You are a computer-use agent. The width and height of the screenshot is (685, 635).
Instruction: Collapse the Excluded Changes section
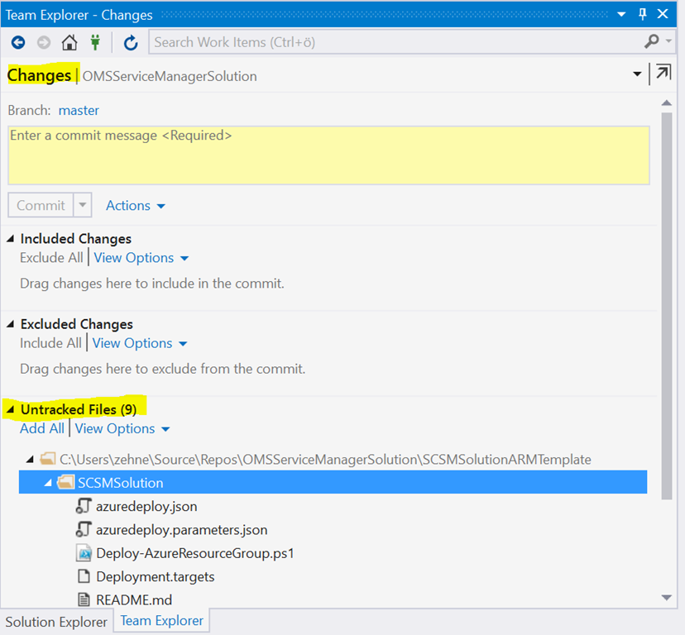point(11,324)
